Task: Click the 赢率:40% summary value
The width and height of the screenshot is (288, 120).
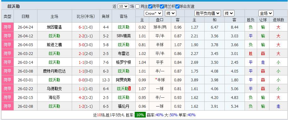Action: 155,115
